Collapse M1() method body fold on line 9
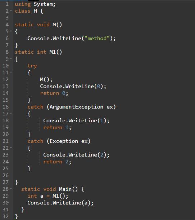 [11, 58]
